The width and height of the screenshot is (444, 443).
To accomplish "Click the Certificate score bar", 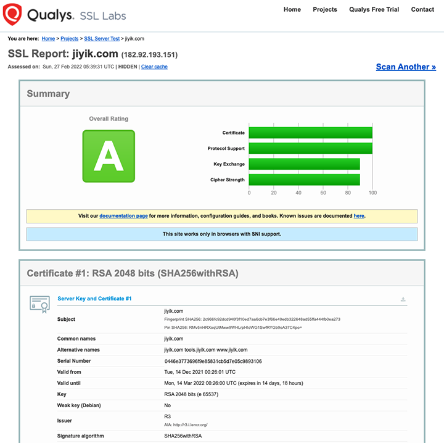I will tap(311, 133).
